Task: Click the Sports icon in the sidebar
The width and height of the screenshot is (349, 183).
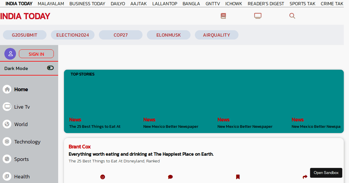Action: tap(7, 159)
